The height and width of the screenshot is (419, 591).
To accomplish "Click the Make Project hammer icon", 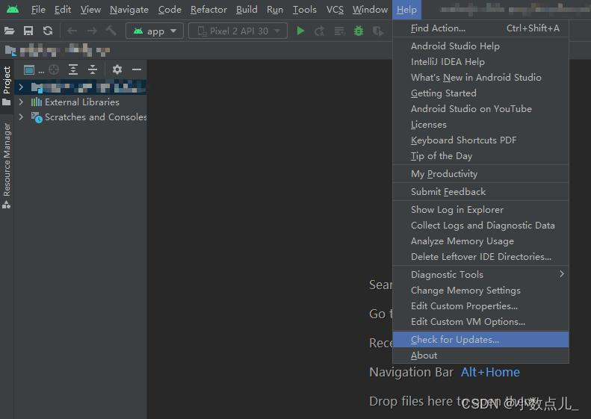I will (111, 31).
